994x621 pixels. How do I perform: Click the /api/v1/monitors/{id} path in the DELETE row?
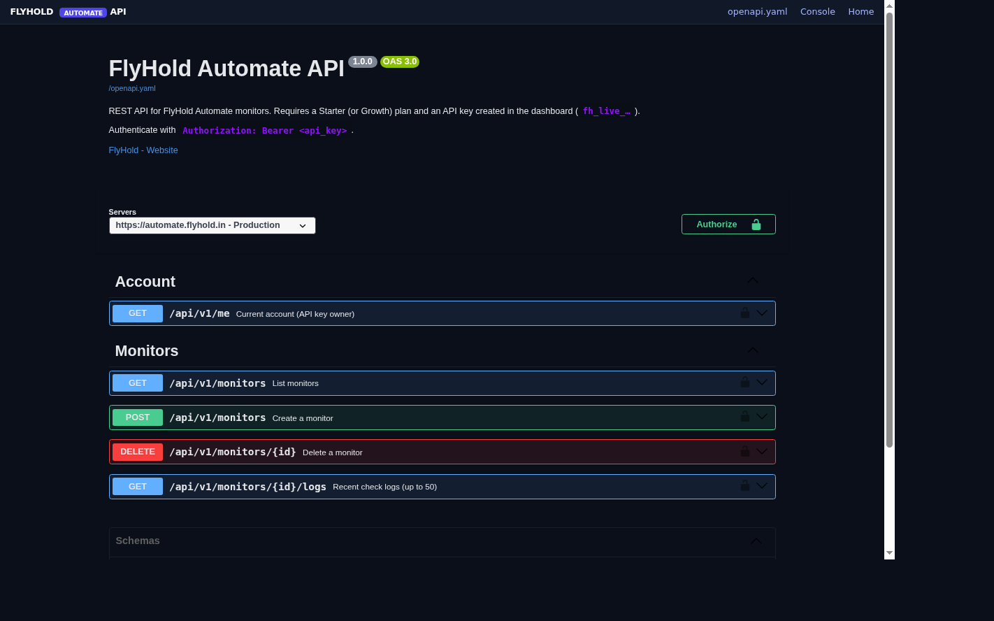(x=233, y=452)
